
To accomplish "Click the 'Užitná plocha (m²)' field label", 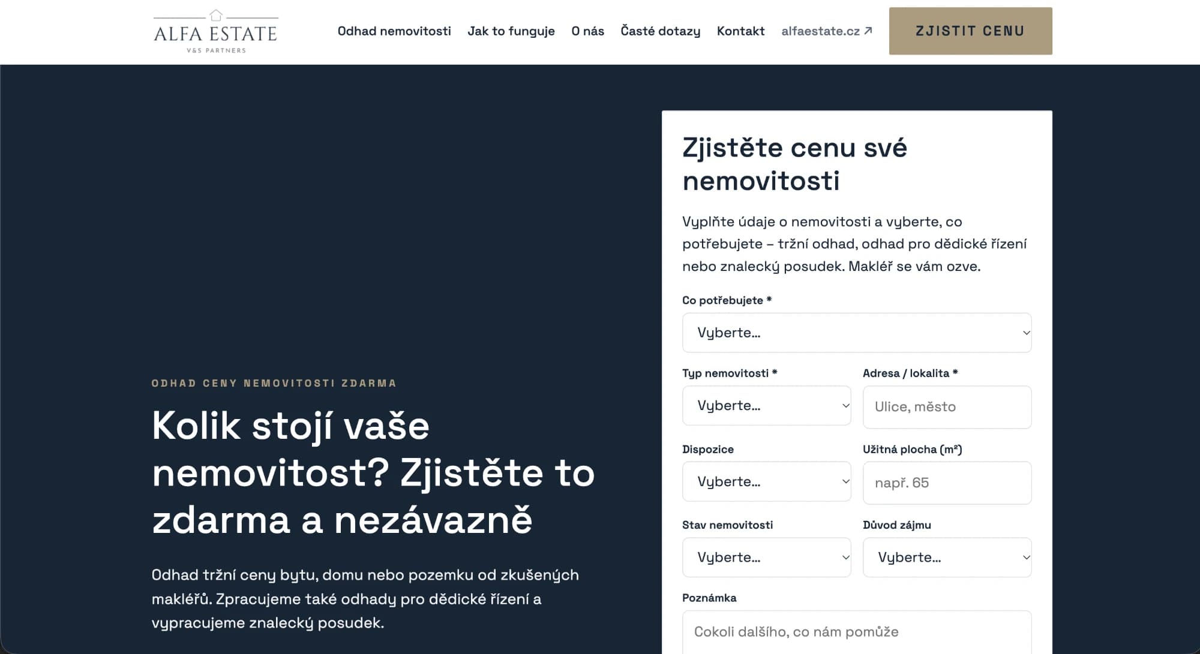I will [x=912, y=449].
